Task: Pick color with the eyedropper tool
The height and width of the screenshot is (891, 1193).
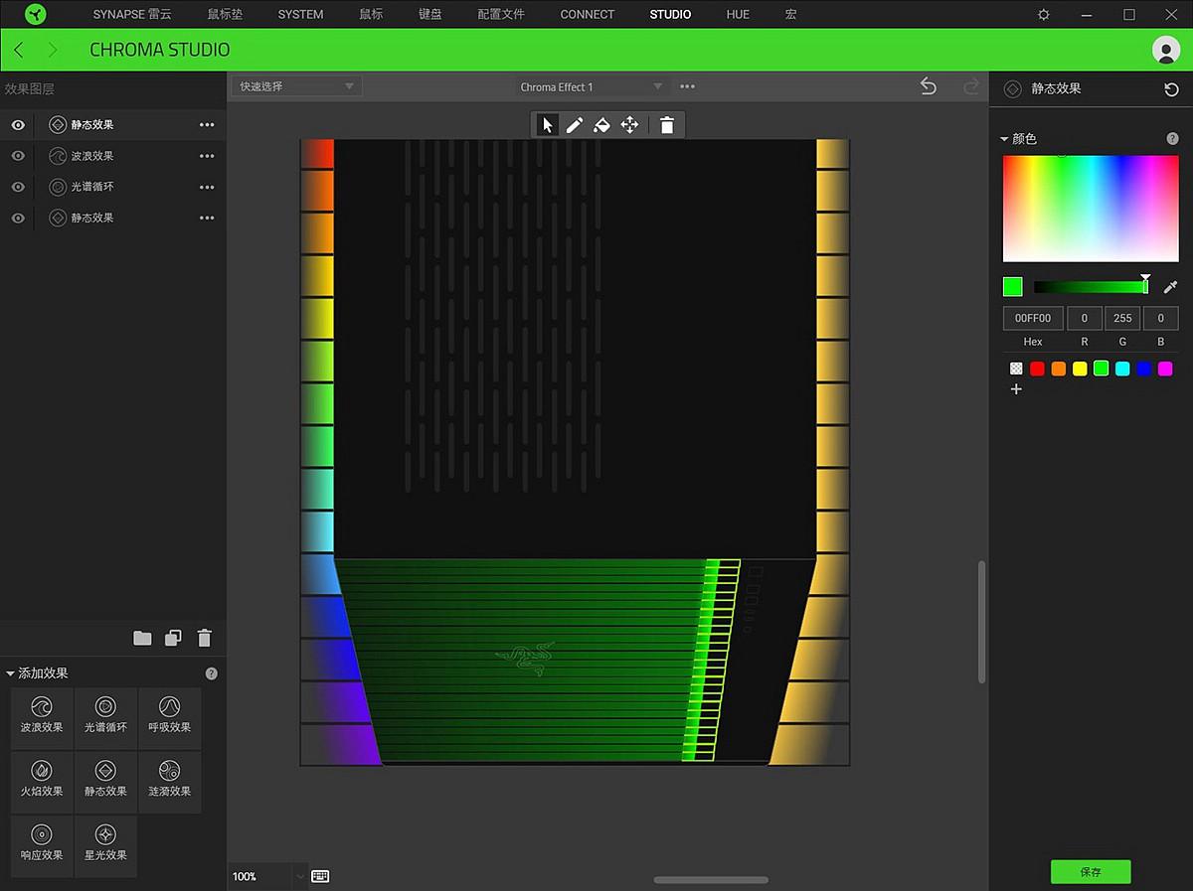Action: [x=1170, y=287]
